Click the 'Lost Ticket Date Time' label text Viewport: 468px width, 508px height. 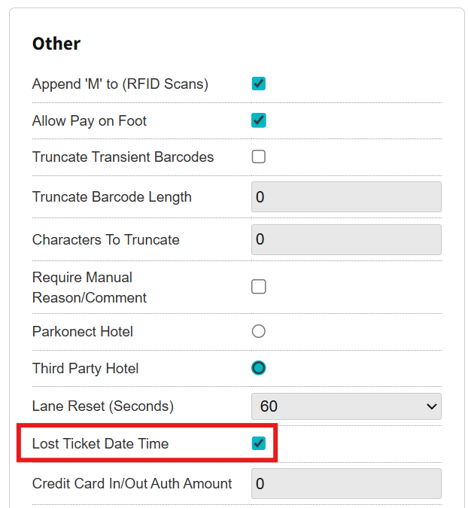101,443
